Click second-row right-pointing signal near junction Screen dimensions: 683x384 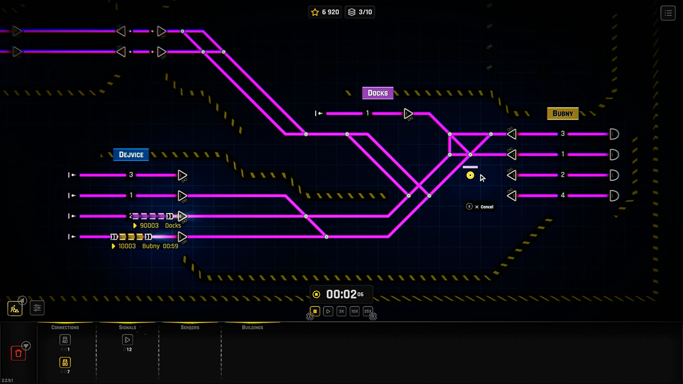coord(162,52)
